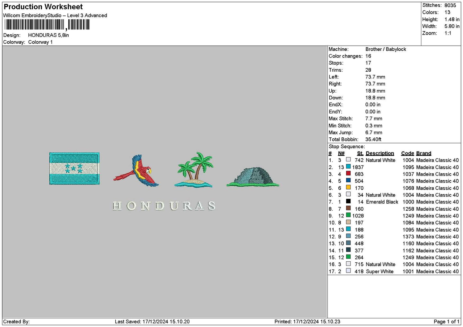Click the Max Stitch value 7.7 mm
The width and height of the screenshot is (463, 327).
374,119
